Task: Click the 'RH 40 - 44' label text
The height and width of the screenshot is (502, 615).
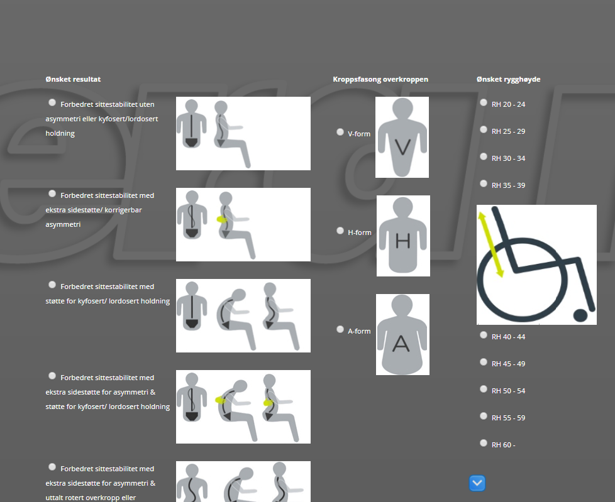Action: click(508, 337)
